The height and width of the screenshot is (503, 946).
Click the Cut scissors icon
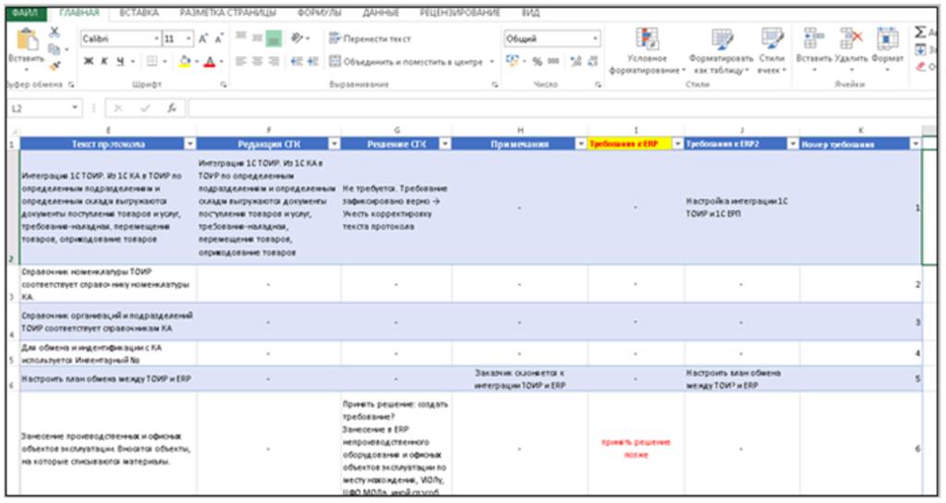(55, 32)
